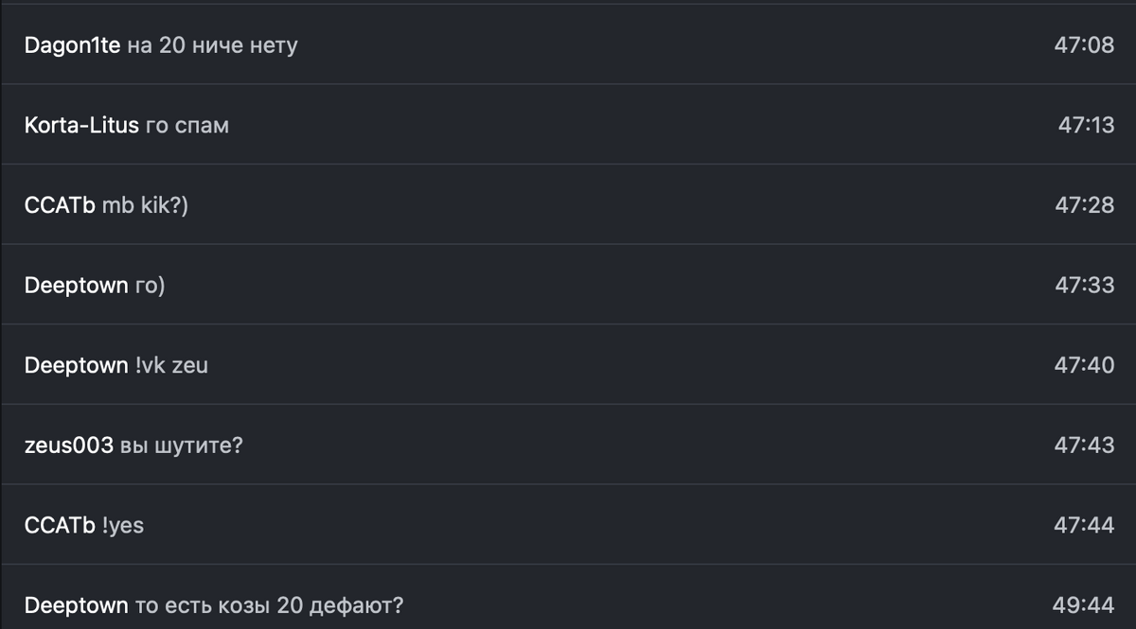Open Korta-Litus player profile name
1136x629 pixels.
point(81,125)
